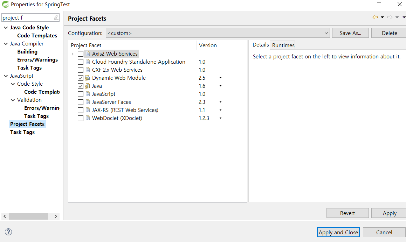406x242 pixels.
Task: Collapse the Java Code Style tree node
Action: [x=6, y=27]
